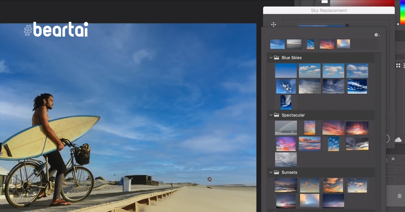Click the Blue Skies folder icon
Screen dimensions: 405x212
click(276, 58)
